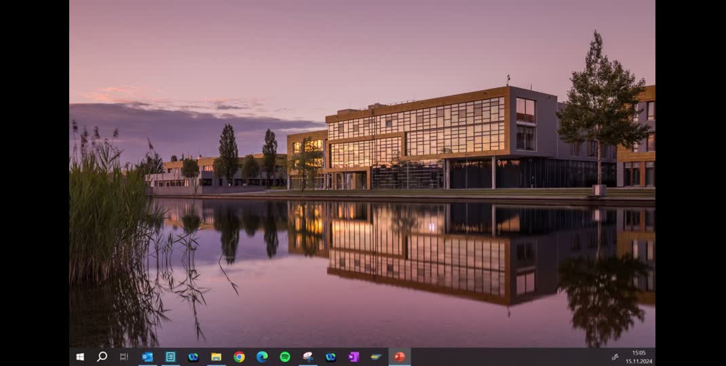The image size is (726, 366).
Task: Open Spotify from the taskbar
Action: coord(285,357)
